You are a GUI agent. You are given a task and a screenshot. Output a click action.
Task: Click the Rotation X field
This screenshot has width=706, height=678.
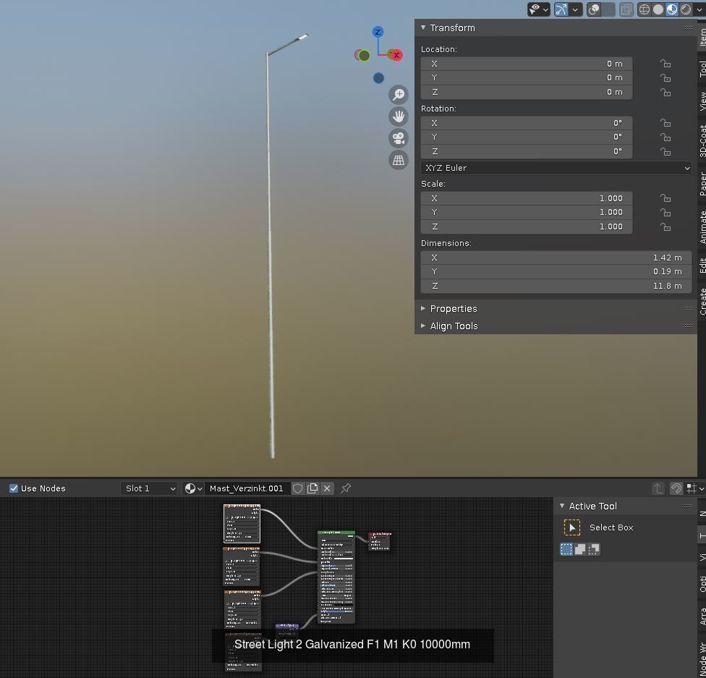(x=527, y=123)
